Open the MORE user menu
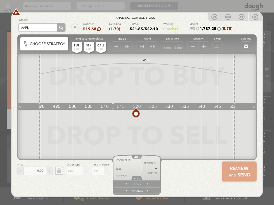 click(8, 6)
